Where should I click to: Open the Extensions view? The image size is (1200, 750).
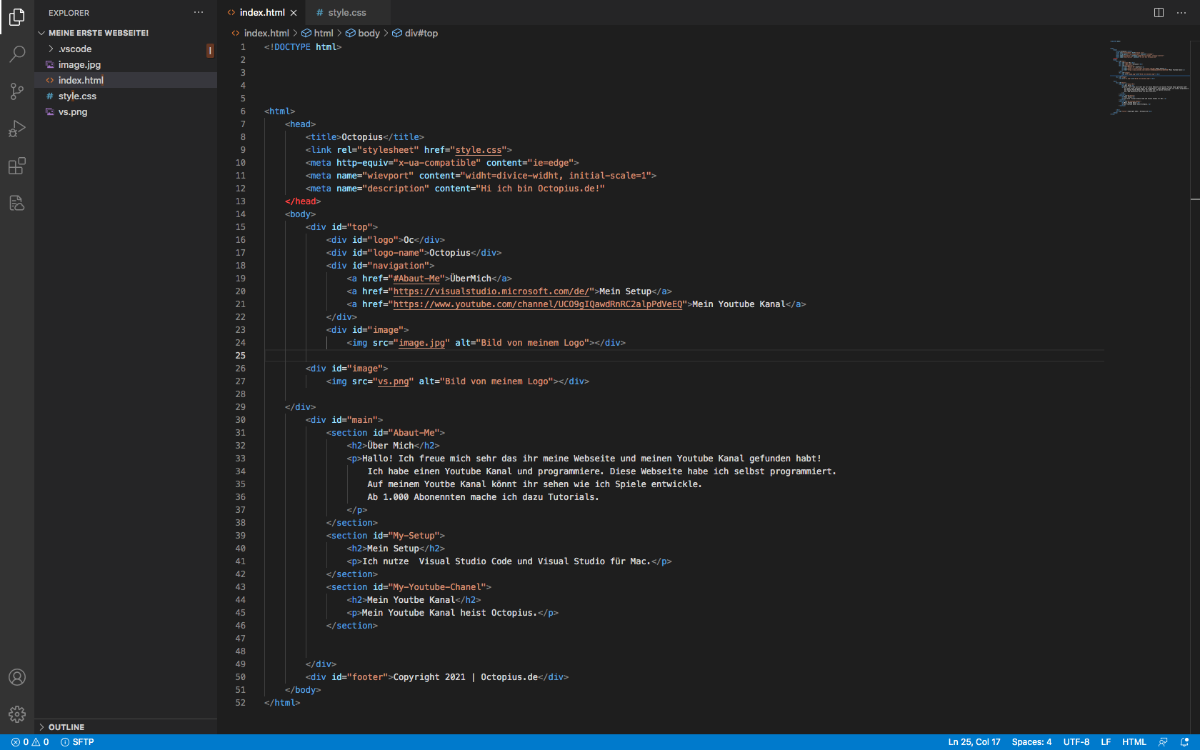17,166
